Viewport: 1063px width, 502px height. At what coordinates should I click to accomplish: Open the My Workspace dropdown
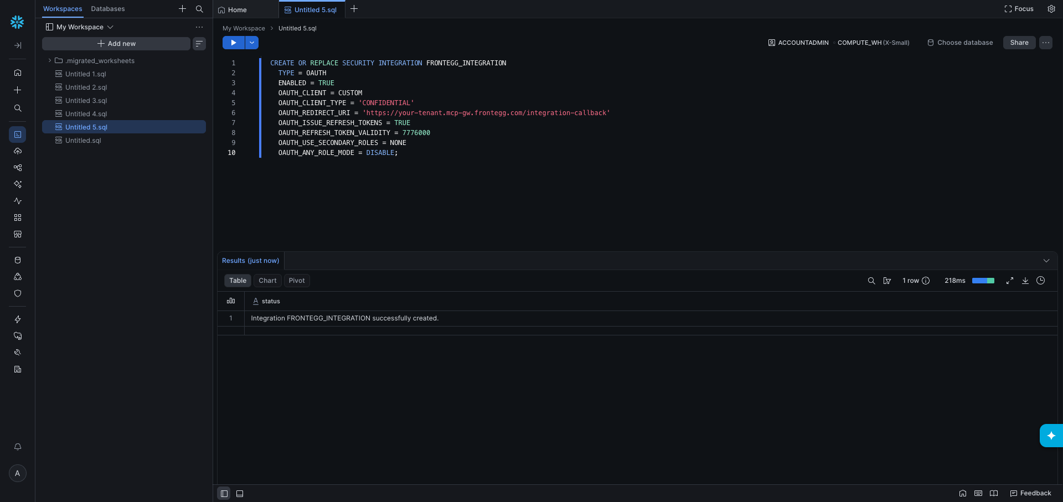pos(80,27)
